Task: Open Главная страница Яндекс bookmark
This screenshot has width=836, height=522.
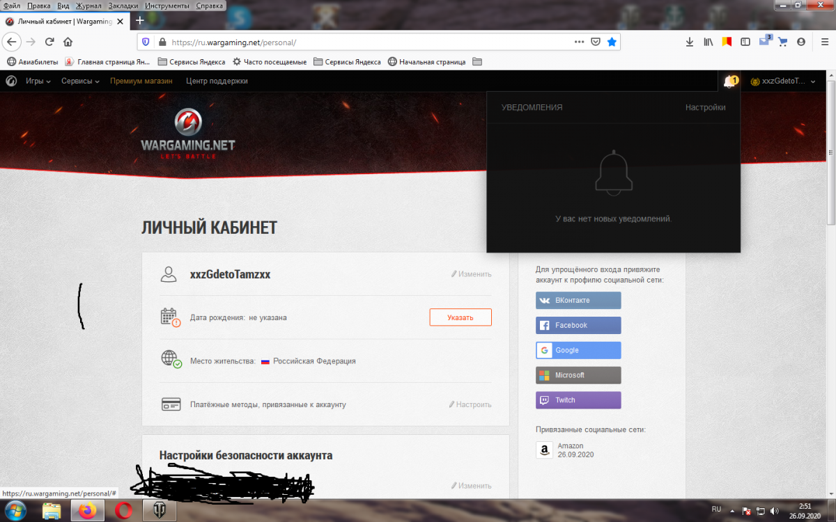Action: click(108, 62)
